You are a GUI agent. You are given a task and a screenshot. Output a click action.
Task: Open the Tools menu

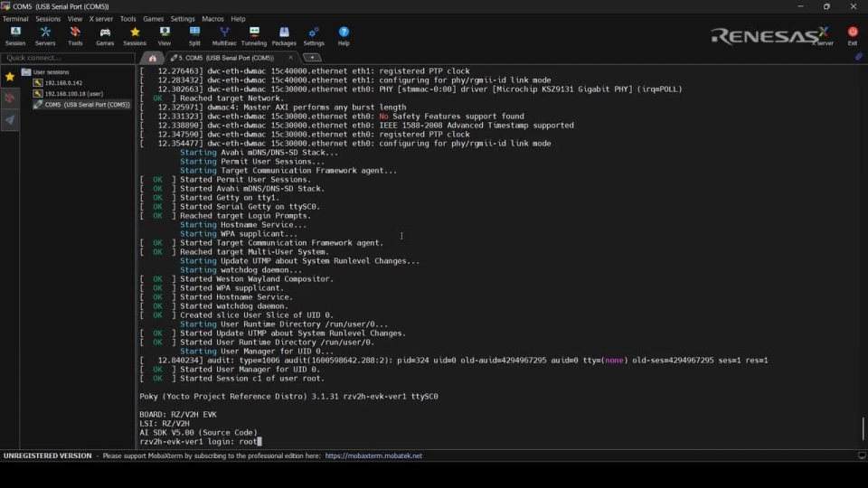[127, 19]
